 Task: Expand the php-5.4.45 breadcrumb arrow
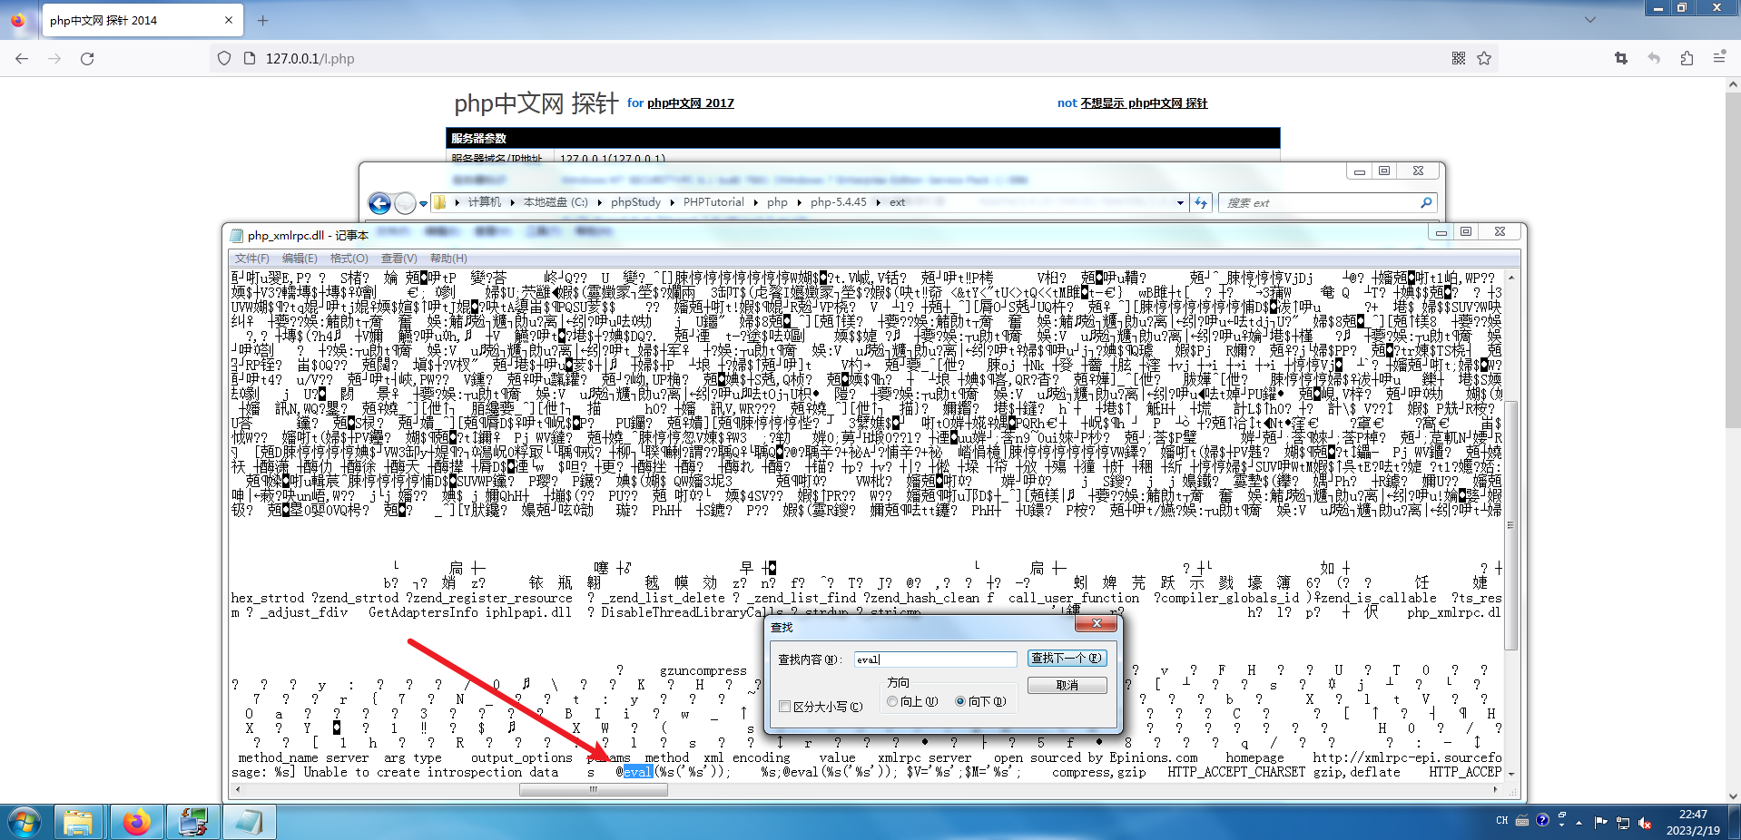coord(879,202)
